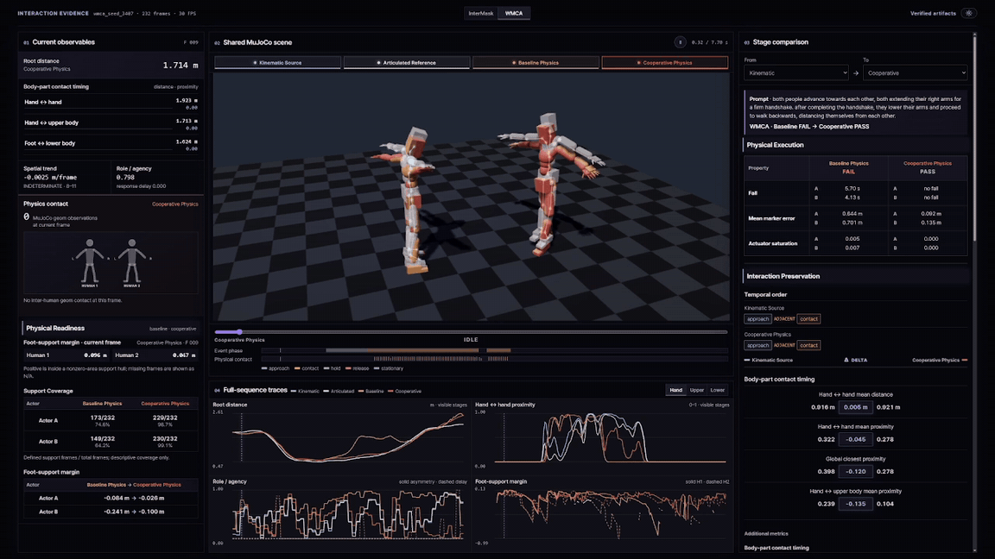Toggle the Articulated trace legend item
995x559 pixels.
coord(339,391)
